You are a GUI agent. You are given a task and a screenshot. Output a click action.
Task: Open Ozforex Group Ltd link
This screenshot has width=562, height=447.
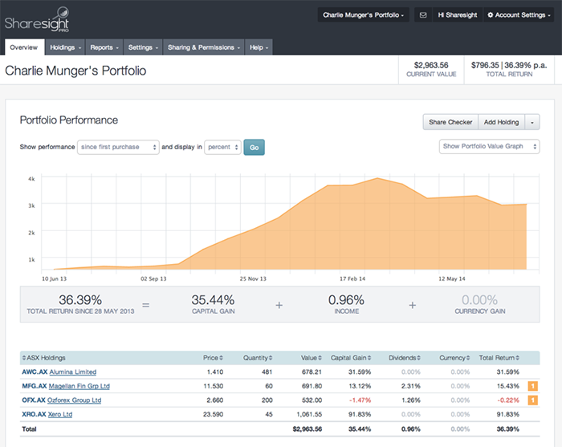tap(74, 400)
